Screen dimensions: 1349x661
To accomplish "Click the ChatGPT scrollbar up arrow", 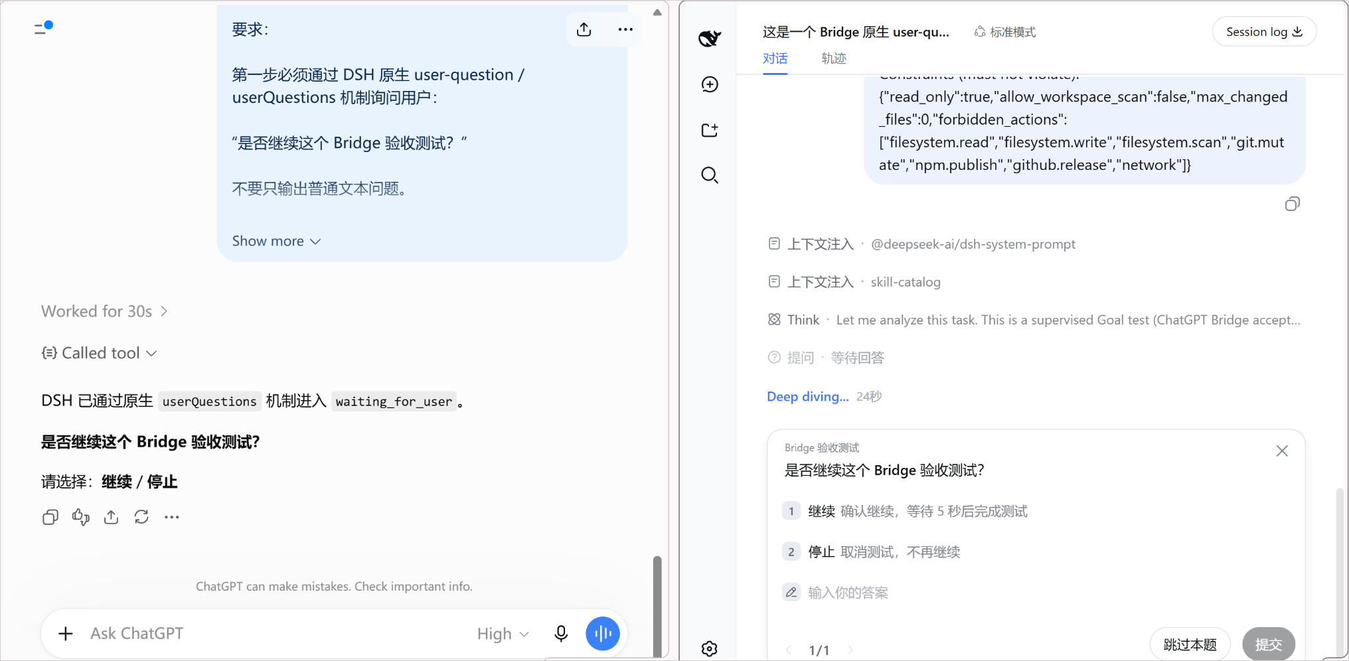I will (x=657, y=12).
